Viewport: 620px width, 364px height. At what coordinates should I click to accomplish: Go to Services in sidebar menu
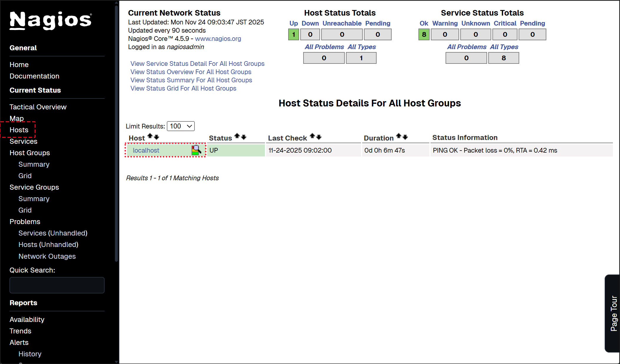(23, 141)
